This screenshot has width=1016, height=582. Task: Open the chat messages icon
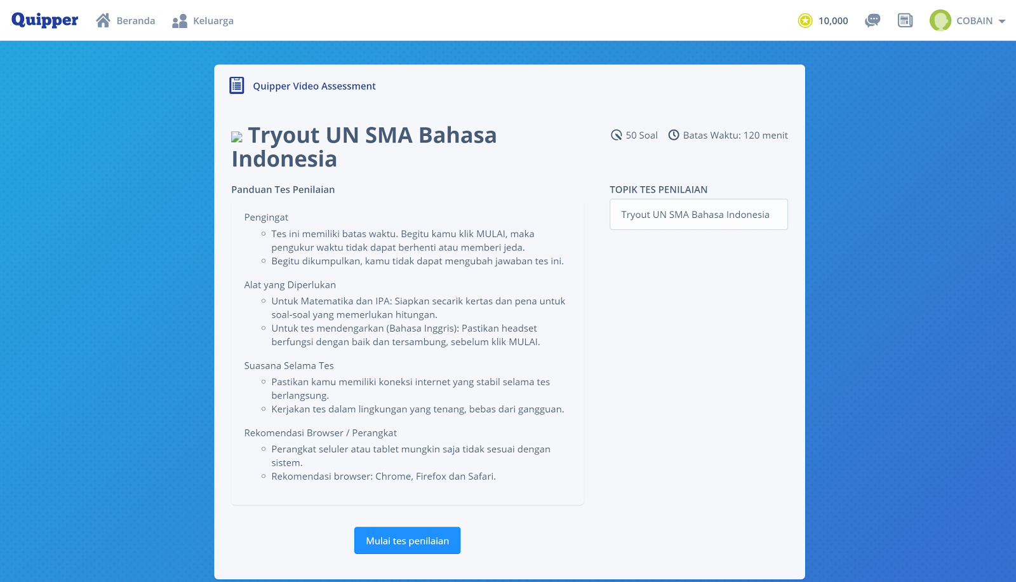872,21
